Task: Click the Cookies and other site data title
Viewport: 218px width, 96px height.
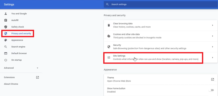Action: (x=126, y=34)
